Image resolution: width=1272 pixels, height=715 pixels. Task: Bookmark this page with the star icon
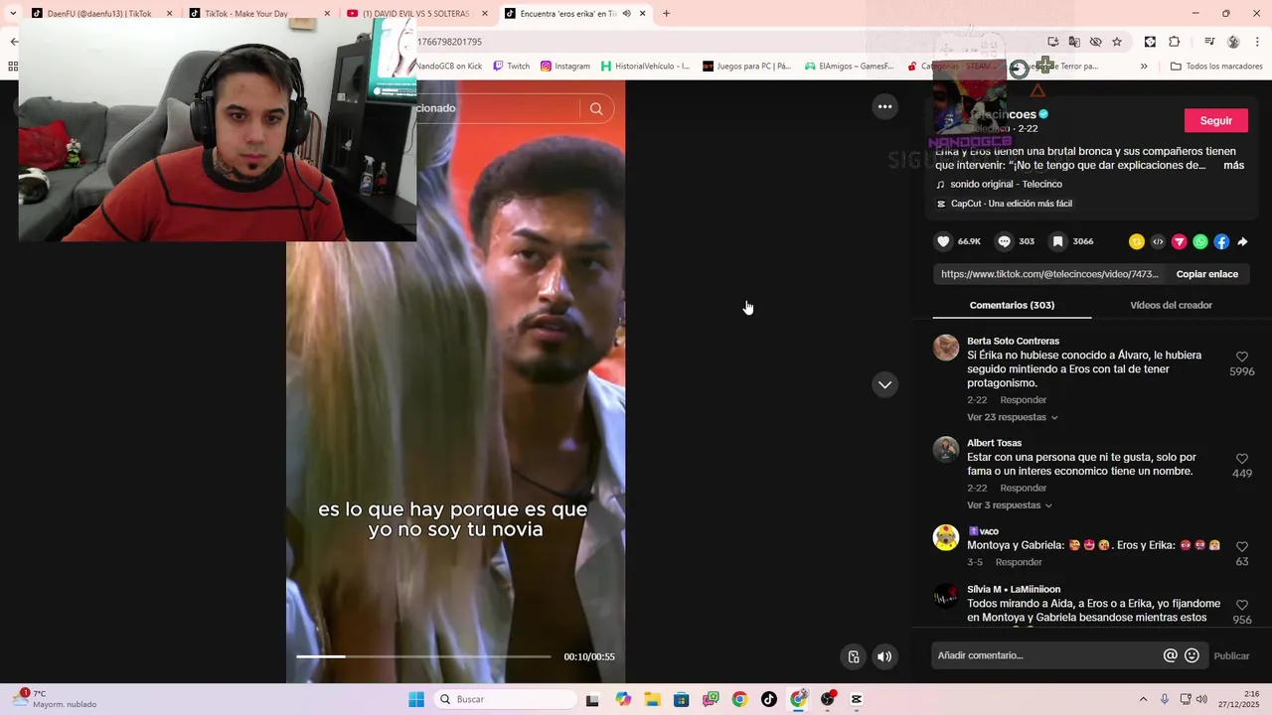[1117, 42]
